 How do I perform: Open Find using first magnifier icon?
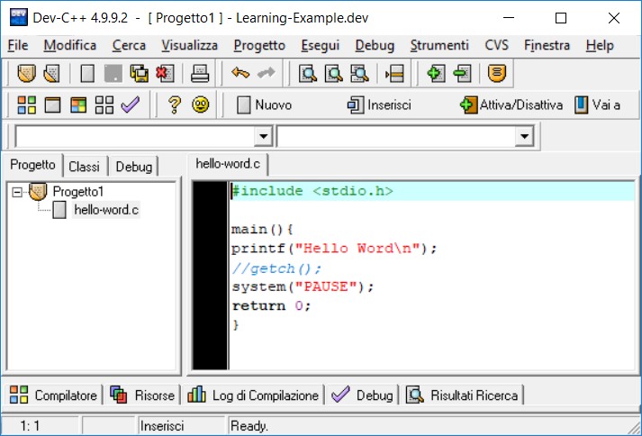(307, 74)
